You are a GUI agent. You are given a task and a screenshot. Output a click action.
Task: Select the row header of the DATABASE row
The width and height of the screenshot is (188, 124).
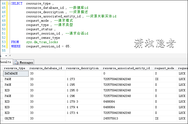(x=2, y=73)
